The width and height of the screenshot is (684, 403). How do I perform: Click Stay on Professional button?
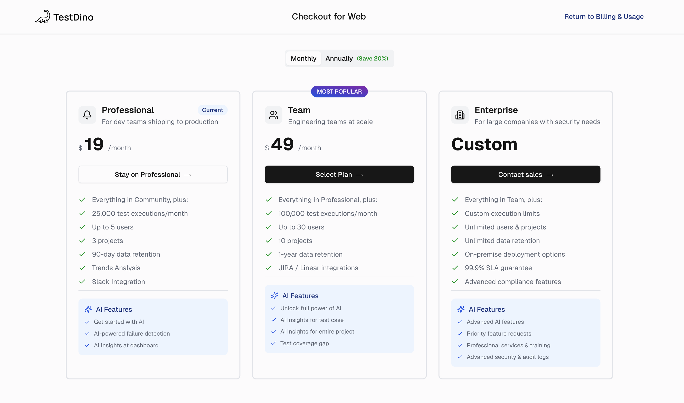[x=153, y=174]
